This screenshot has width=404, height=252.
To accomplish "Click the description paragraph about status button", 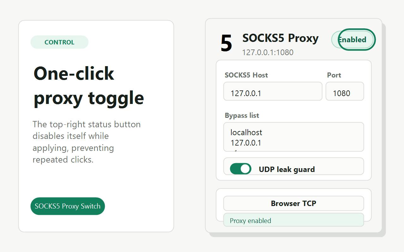I will 86,142.
